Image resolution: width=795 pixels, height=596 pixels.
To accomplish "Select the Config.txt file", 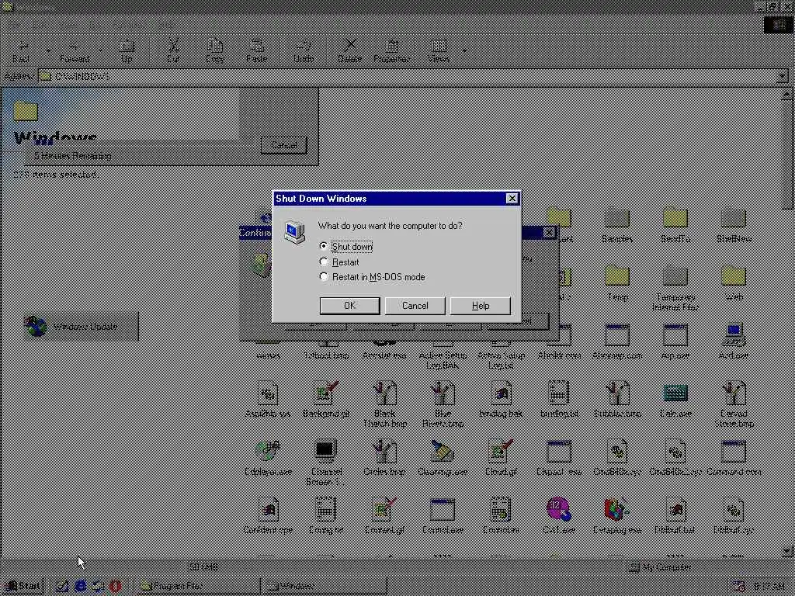I will (326, 517).
